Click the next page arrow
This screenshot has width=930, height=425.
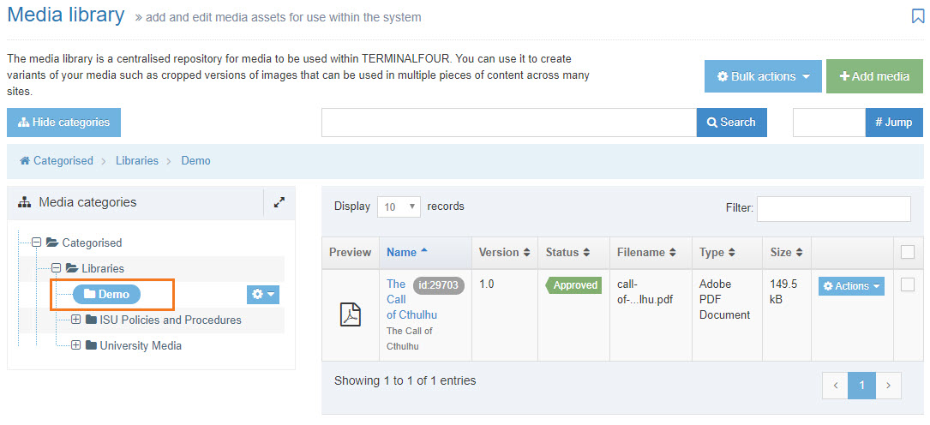click(x=889, y=386)
